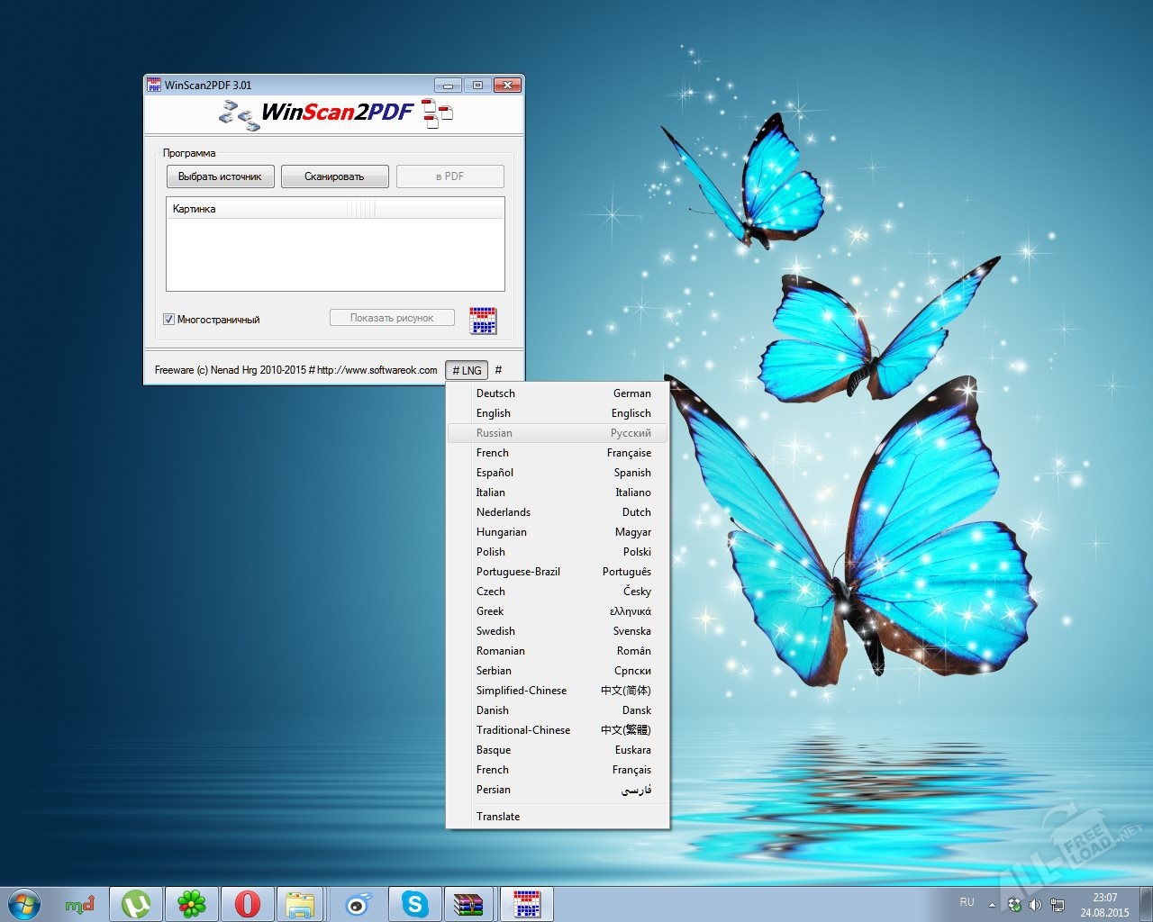The height and width of the screenshot is (922, 1153).
Task: Click the WinScan2PDF taskbar button
Action: pos(526,904)
